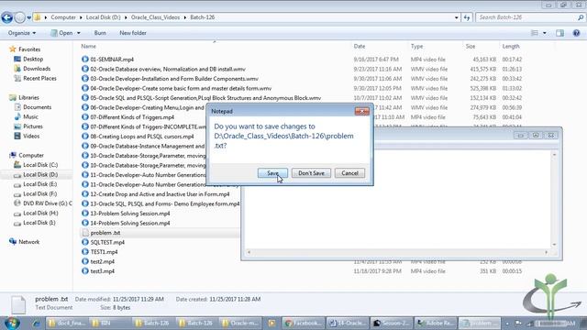Sort by Length column header
The width and height of the screenshot is (587, 330).
pyautogui.click(x=511, y=47)
